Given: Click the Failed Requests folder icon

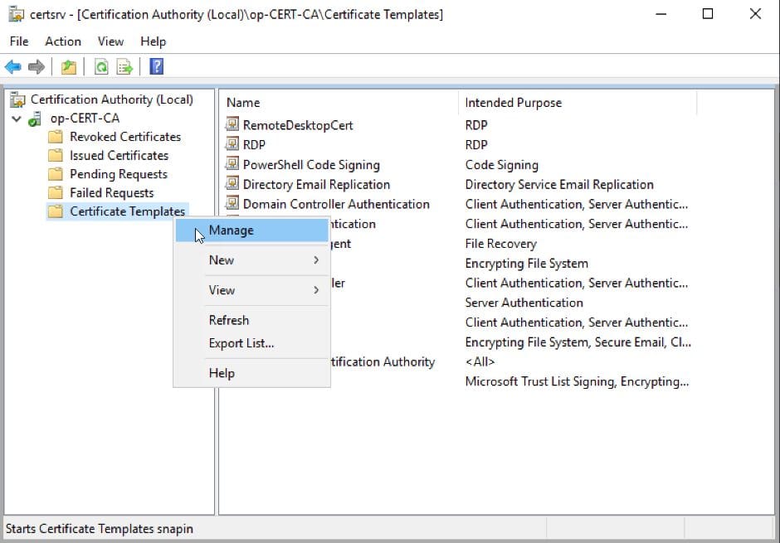Looking at the screenshot, I should [x=56, y=193].
